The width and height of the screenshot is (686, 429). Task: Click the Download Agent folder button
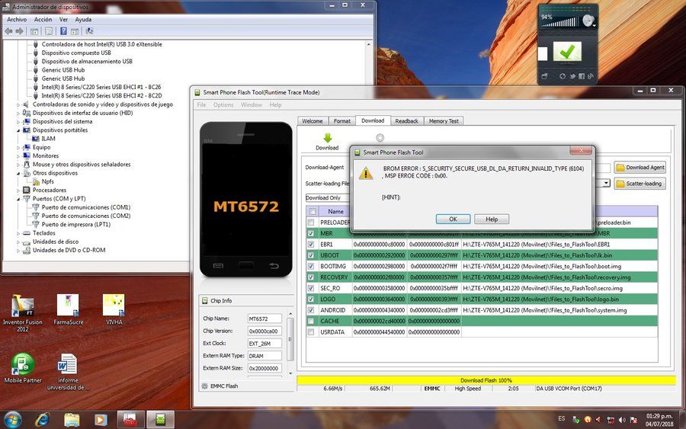pos(640,168)
